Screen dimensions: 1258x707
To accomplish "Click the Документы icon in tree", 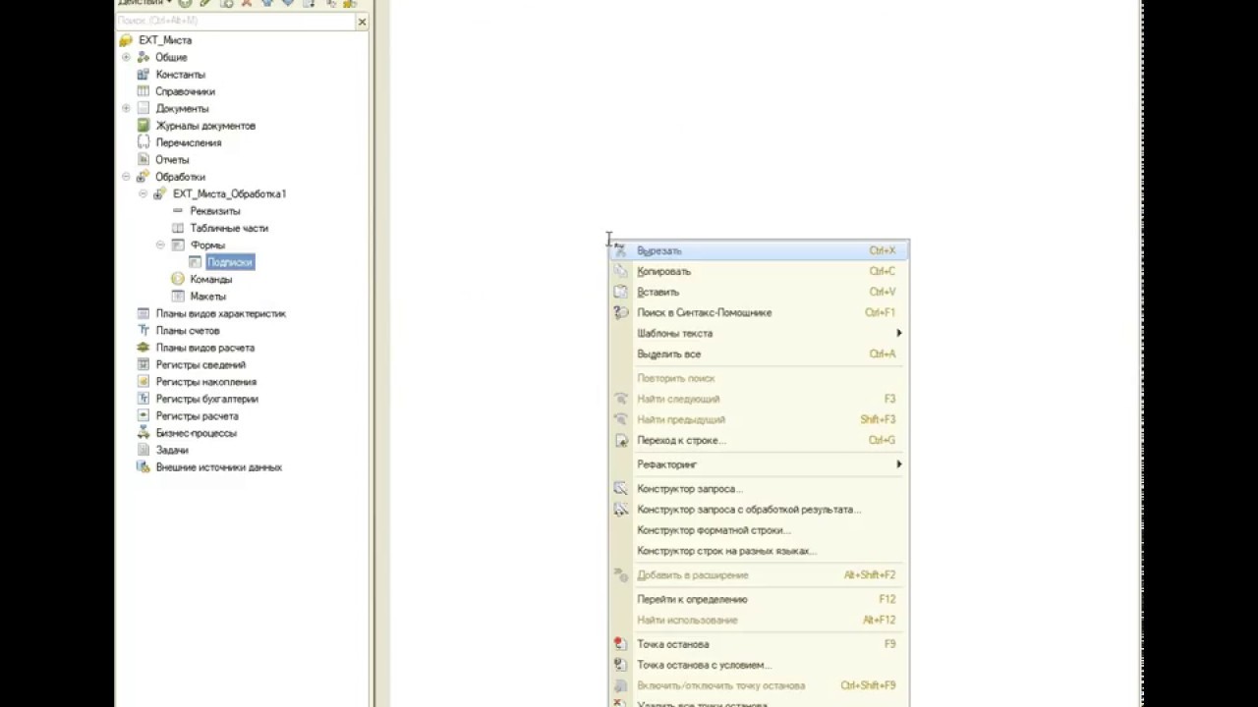I will click(x=143, y=108).
